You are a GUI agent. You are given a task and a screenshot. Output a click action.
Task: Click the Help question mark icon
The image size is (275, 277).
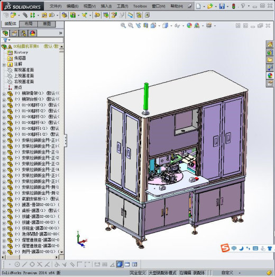click(243, 6)
